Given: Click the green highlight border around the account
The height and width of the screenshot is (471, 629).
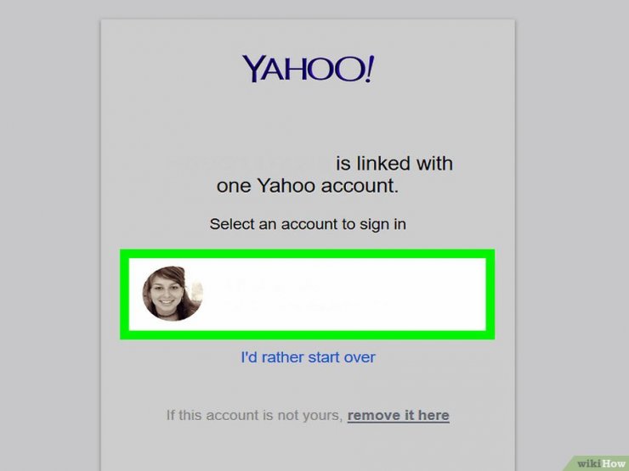Looking at the screenshot, I should click(x=308, y=254).
